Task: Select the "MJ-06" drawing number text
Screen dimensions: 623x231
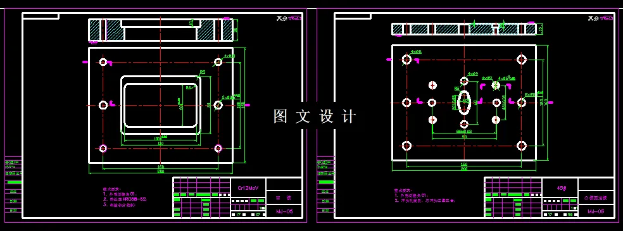Action: (x=284, y=212)
